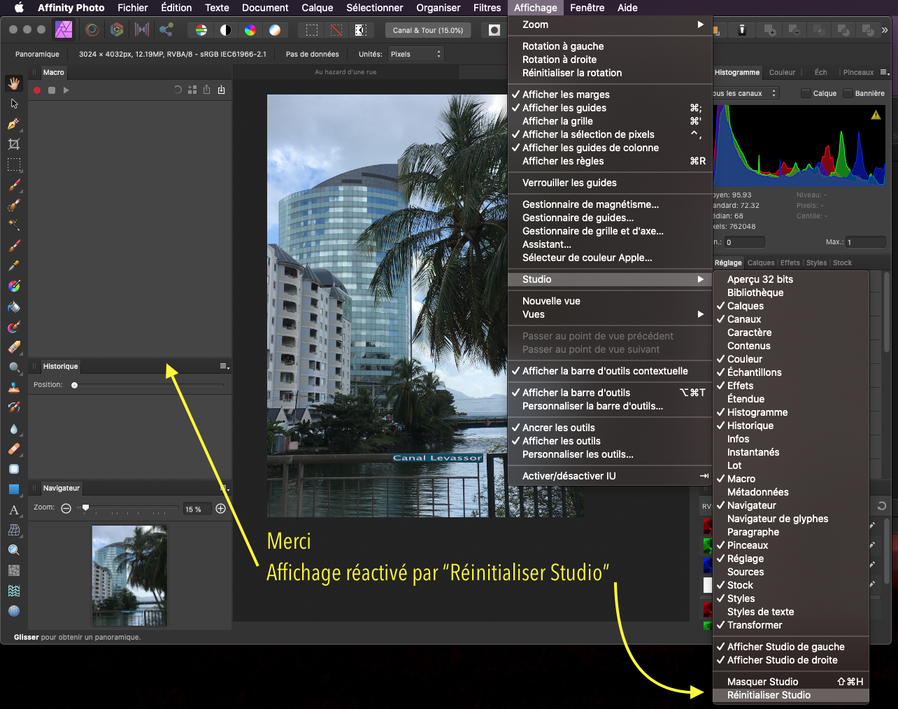Screen dimensions: 898x709
Task: Click zoom-in plus in Navigateur
Action: pyautogui.click(x=220, y=509)
